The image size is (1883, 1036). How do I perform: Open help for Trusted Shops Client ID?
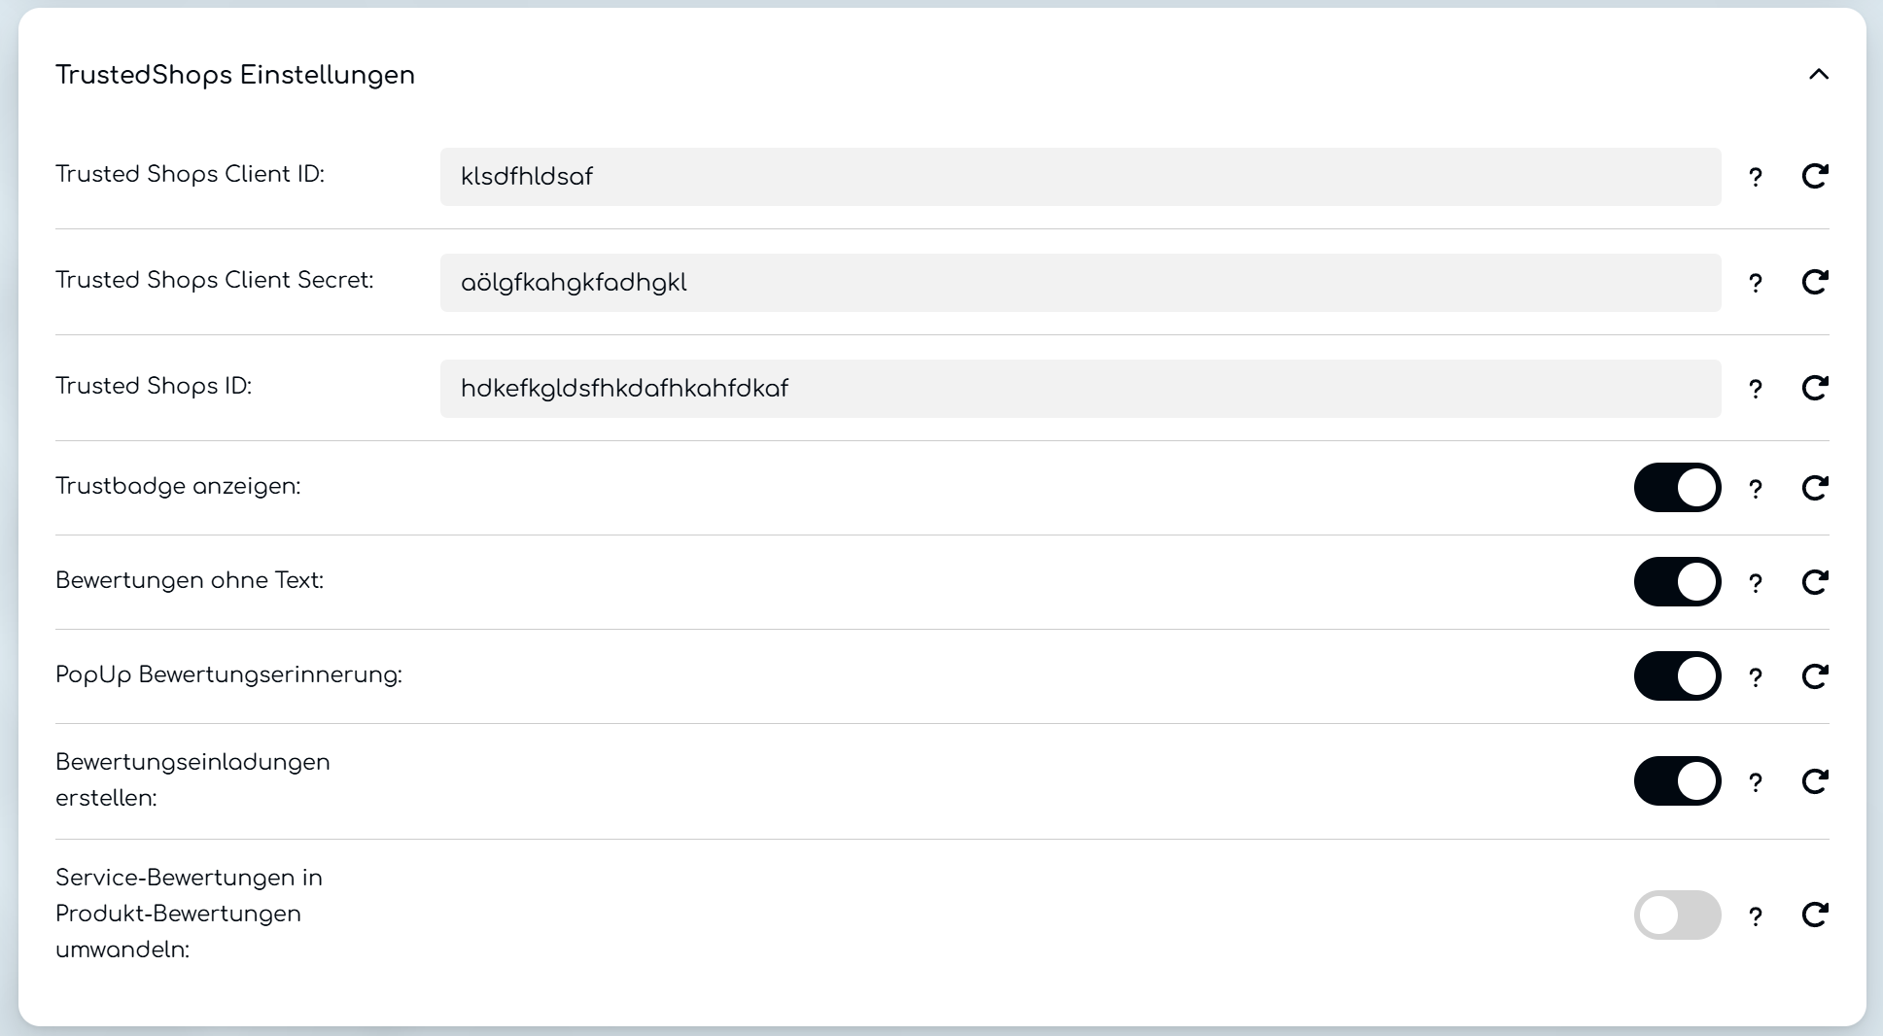[1756, 177]
